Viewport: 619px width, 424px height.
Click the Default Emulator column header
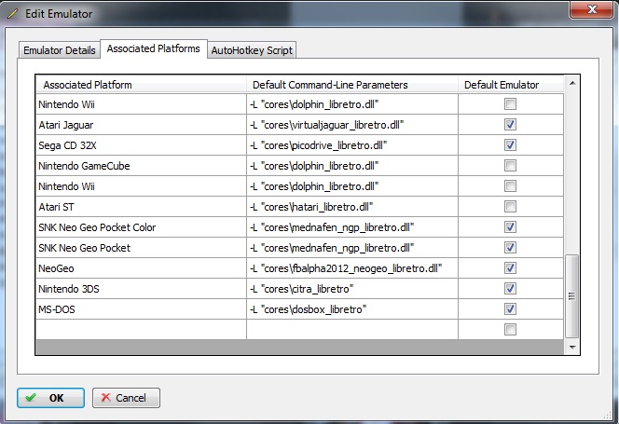[x=511, y=85]
